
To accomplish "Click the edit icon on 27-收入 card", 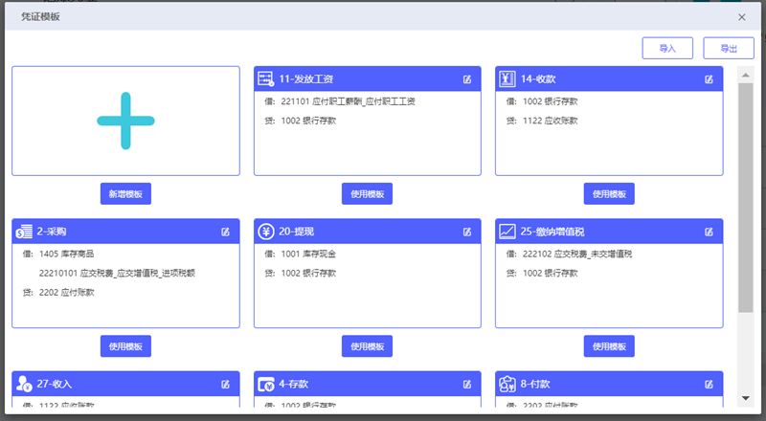I will pyautogui.click(x=226, y=385).
